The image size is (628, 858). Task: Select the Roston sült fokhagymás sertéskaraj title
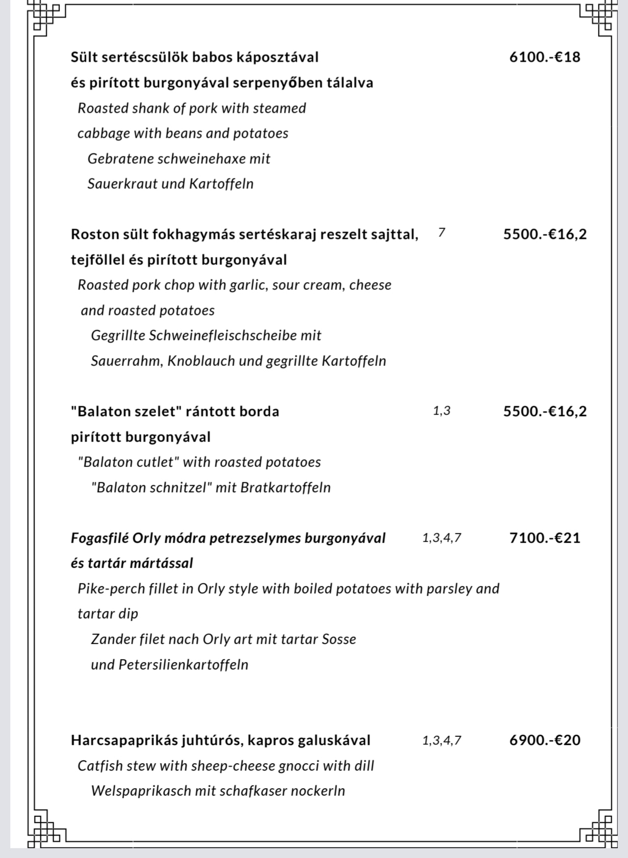pos(244,235)
